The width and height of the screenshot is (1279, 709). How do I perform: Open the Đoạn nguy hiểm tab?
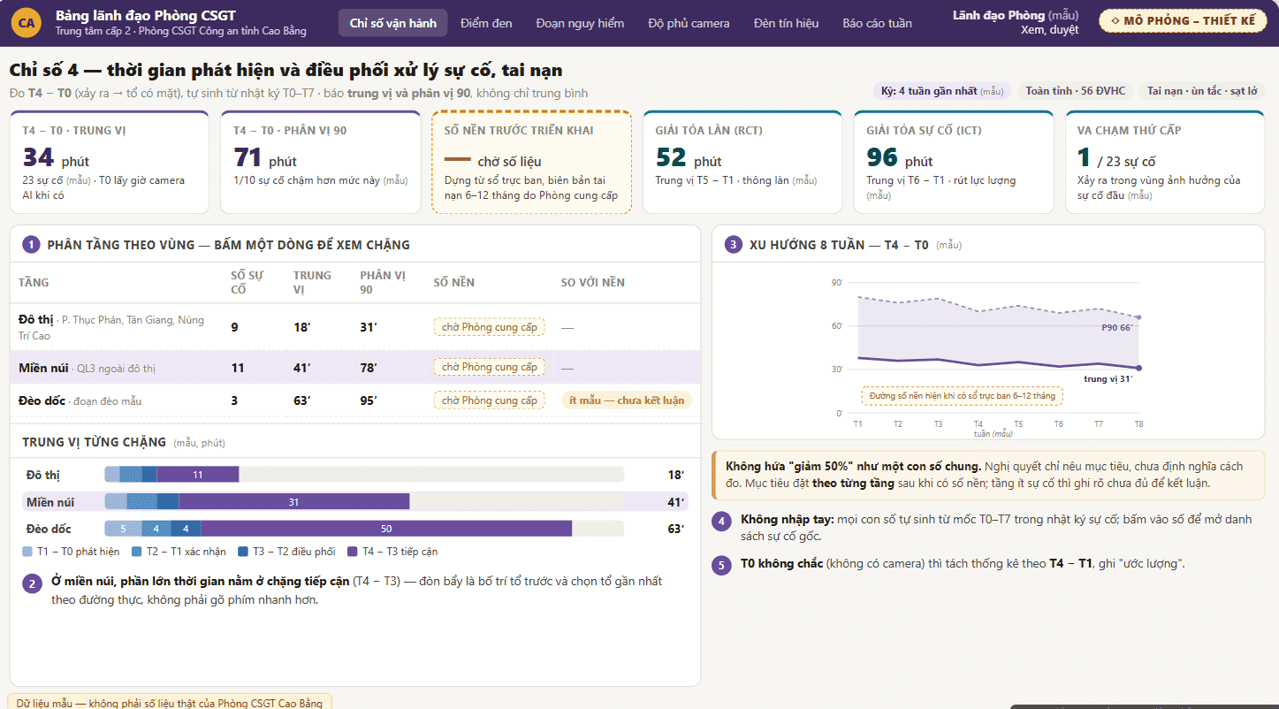pos(580,23)
